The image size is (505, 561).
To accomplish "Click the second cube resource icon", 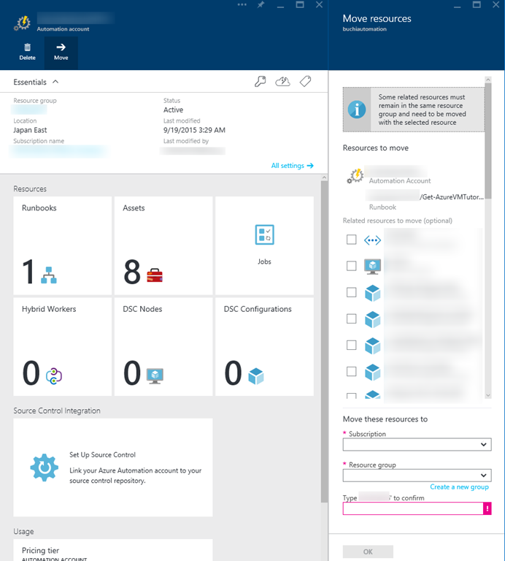I will [x=372, y=319].
